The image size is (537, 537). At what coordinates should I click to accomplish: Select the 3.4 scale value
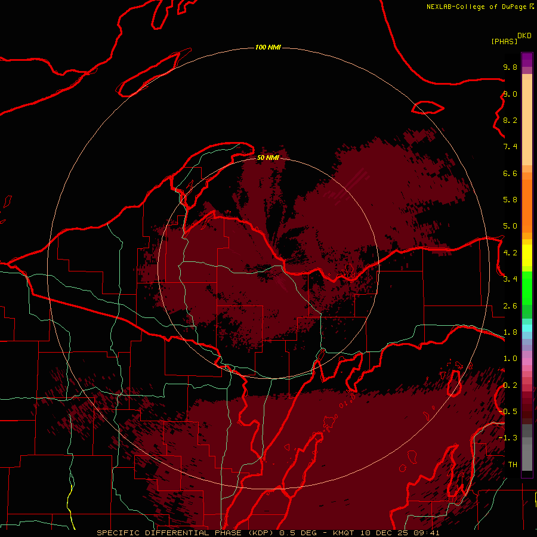point(510,279)
